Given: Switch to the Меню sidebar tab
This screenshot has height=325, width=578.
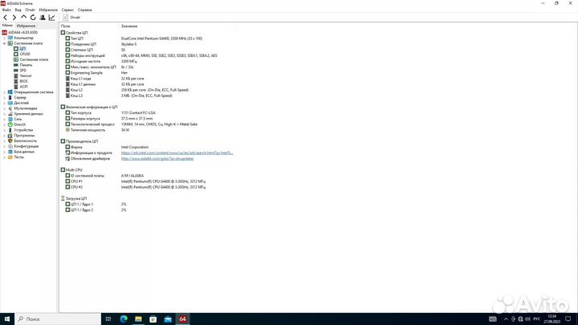Looking at the screenshot, I should pyautogui.click(x=7, y=26).
